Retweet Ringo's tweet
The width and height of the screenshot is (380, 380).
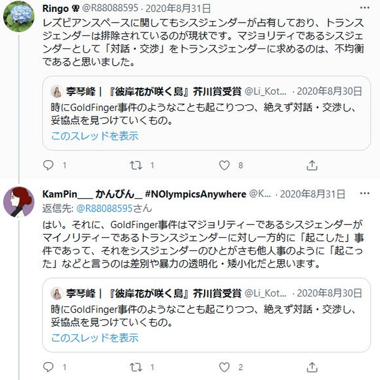click(x=136, y=165)
